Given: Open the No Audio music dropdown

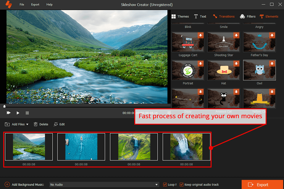Looking at the screenshot, I should tap(104, 185).
